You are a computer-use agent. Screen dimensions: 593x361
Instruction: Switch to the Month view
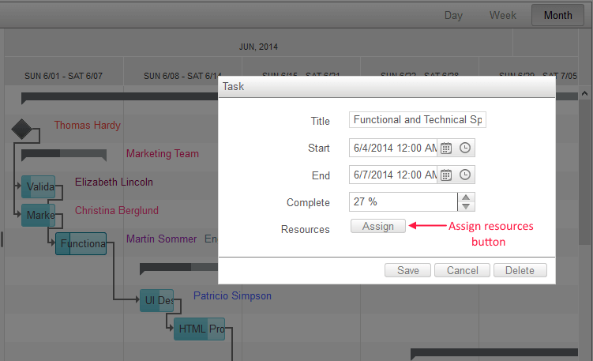[x=557, y=16]
